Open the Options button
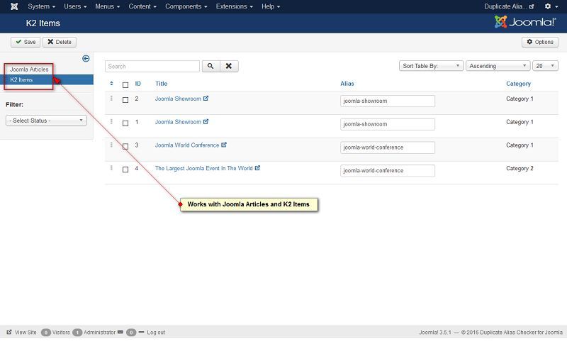Image resolution: width=567 pixels, height=351 pixels. click(540, 42)
